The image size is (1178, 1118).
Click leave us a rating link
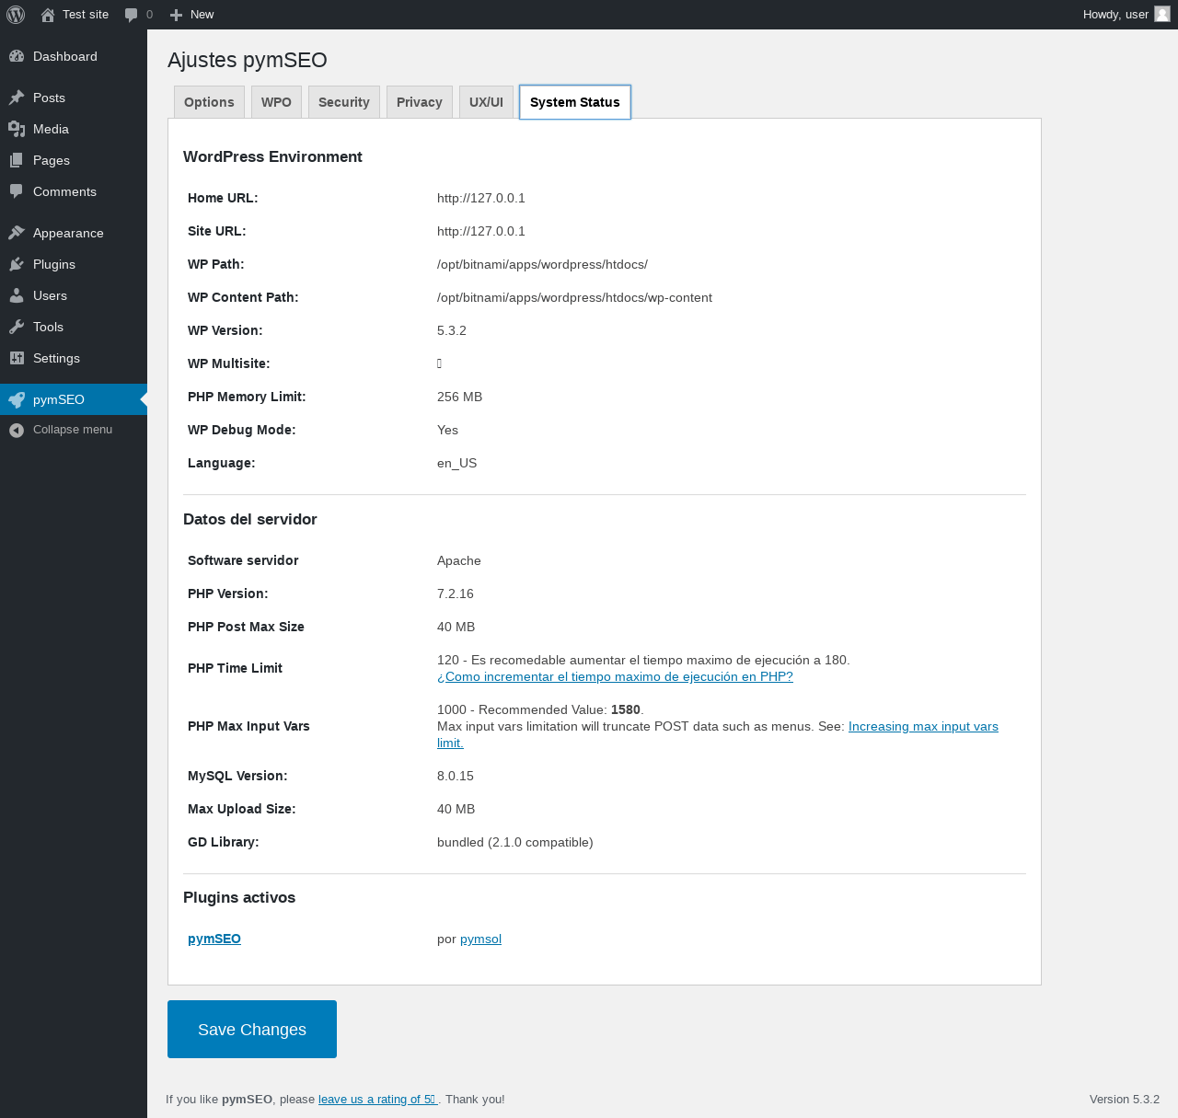point(378,1099)
